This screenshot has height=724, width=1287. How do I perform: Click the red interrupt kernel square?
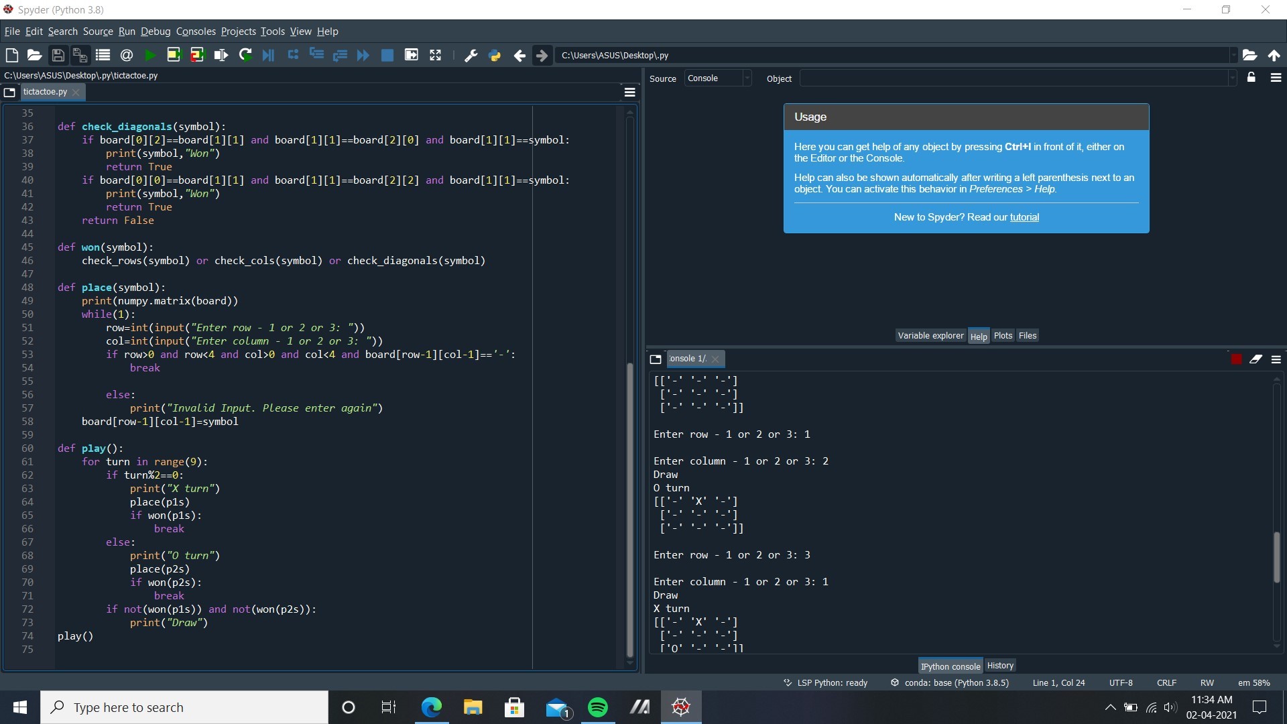[x=1236, y=359]
